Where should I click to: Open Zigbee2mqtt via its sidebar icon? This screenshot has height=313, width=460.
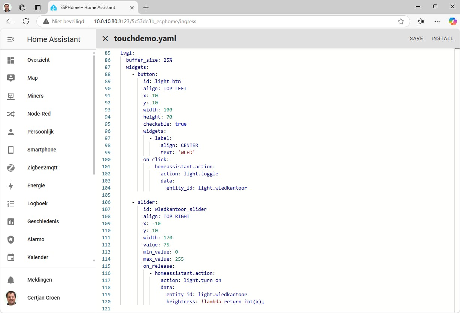[11, 168]
